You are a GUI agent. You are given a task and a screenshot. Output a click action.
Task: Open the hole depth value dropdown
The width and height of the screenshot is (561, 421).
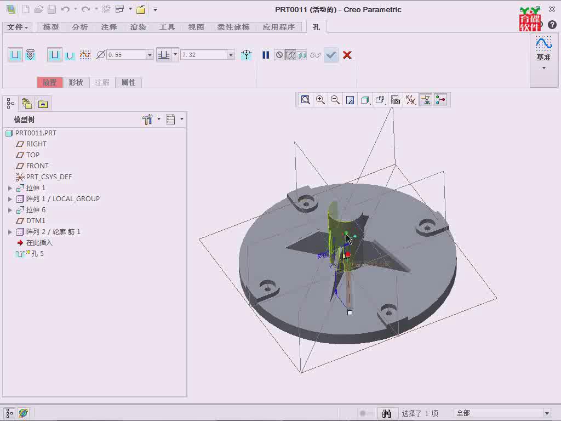[231, 55]
